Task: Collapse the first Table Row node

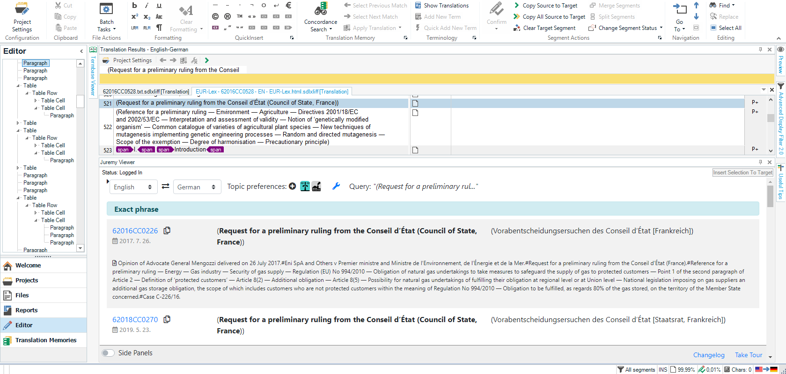Action: [27, 93]
